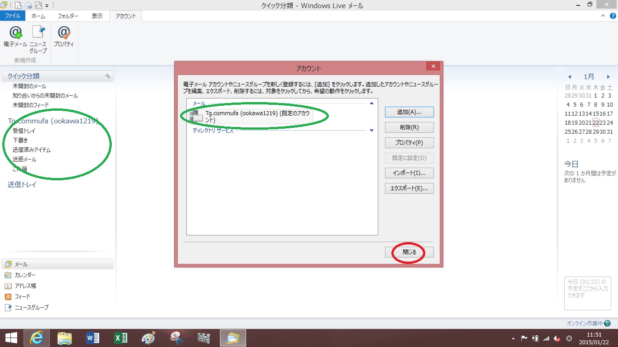Click the new item quick access icon

tap(19, 5)
